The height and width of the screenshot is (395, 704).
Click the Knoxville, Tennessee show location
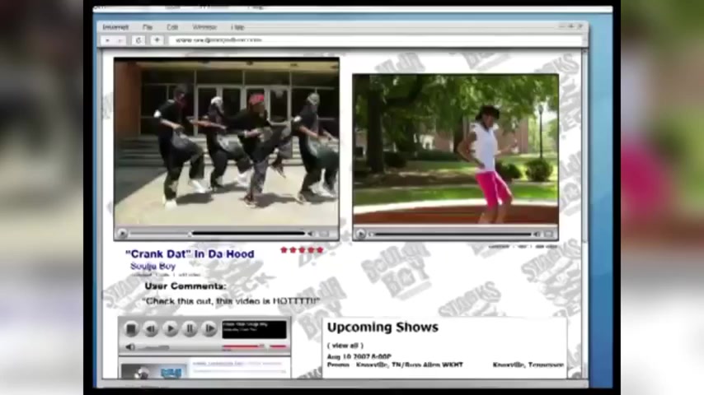(x=528, y=365)
